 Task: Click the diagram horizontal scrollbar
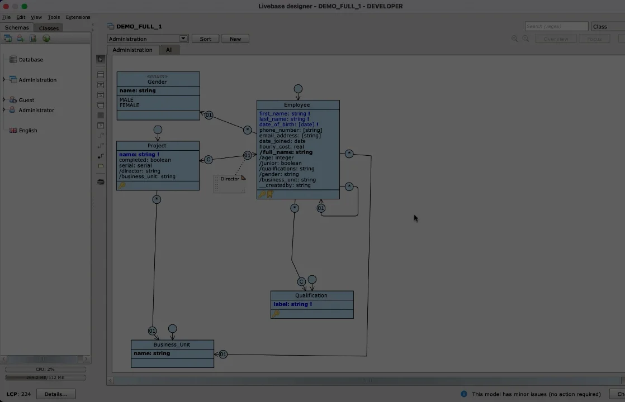[x=366, y=381]
